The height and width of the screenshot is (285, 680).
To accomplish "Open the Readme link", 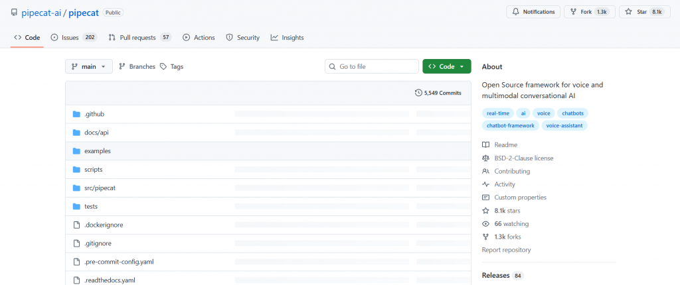I will point(505,144).
